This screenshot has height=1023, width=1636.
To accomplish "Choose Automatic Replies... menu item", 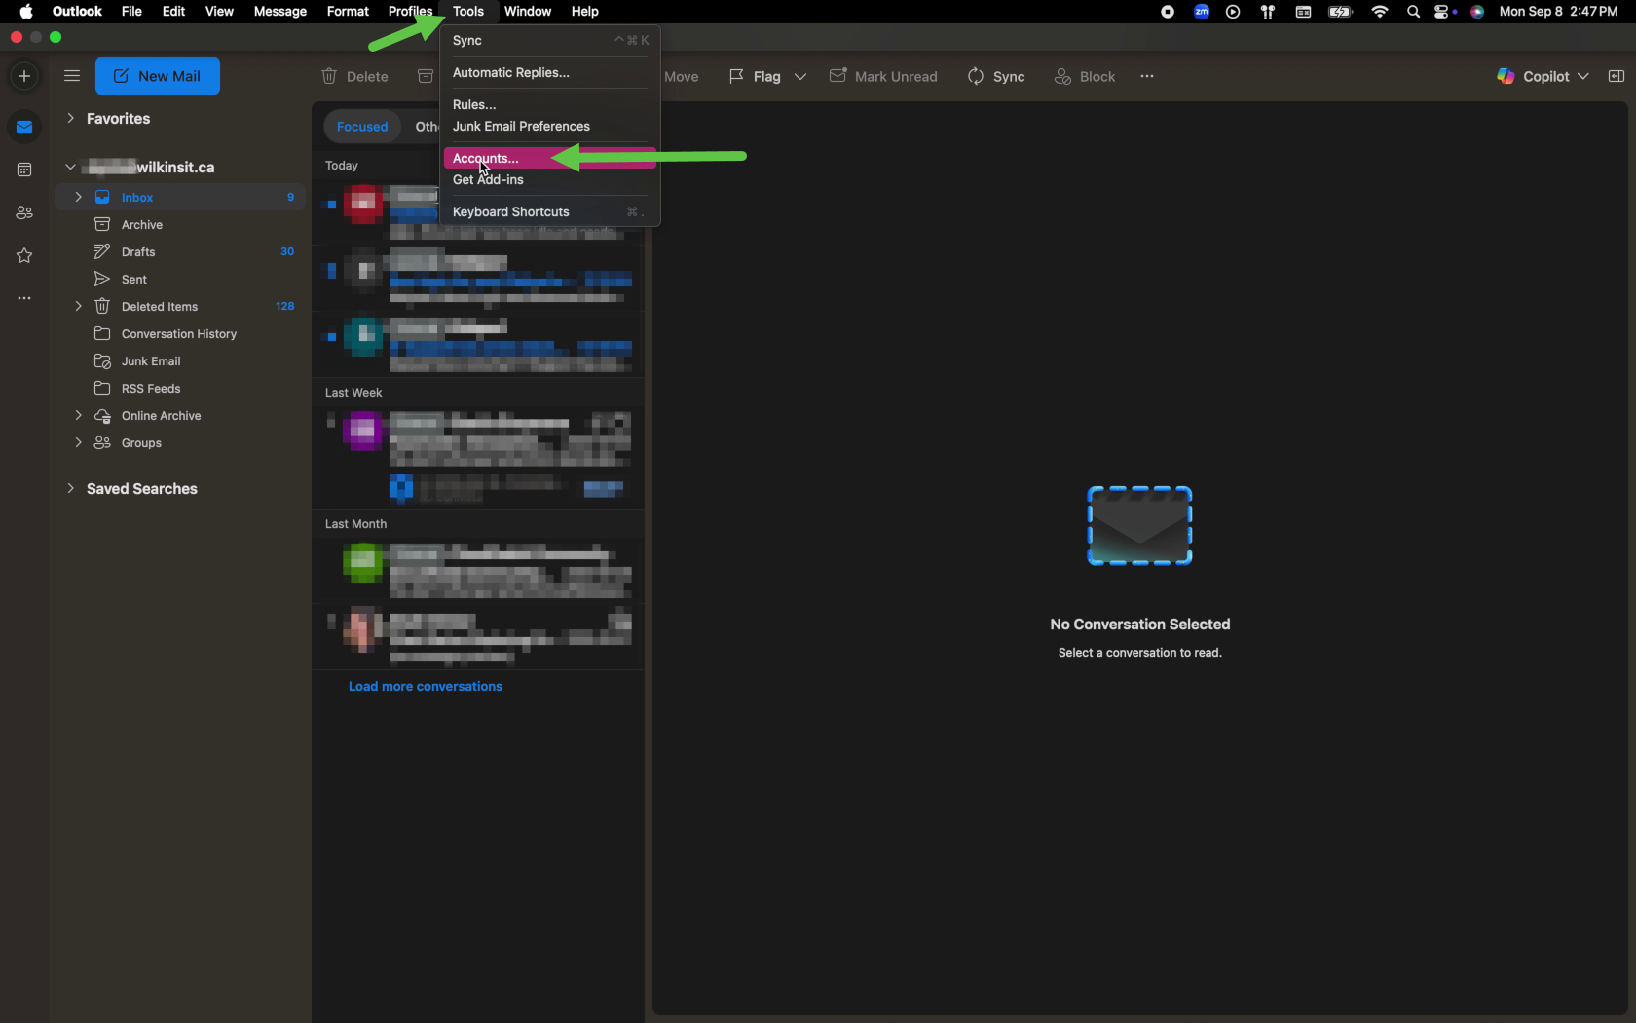I will click(511, 73).
